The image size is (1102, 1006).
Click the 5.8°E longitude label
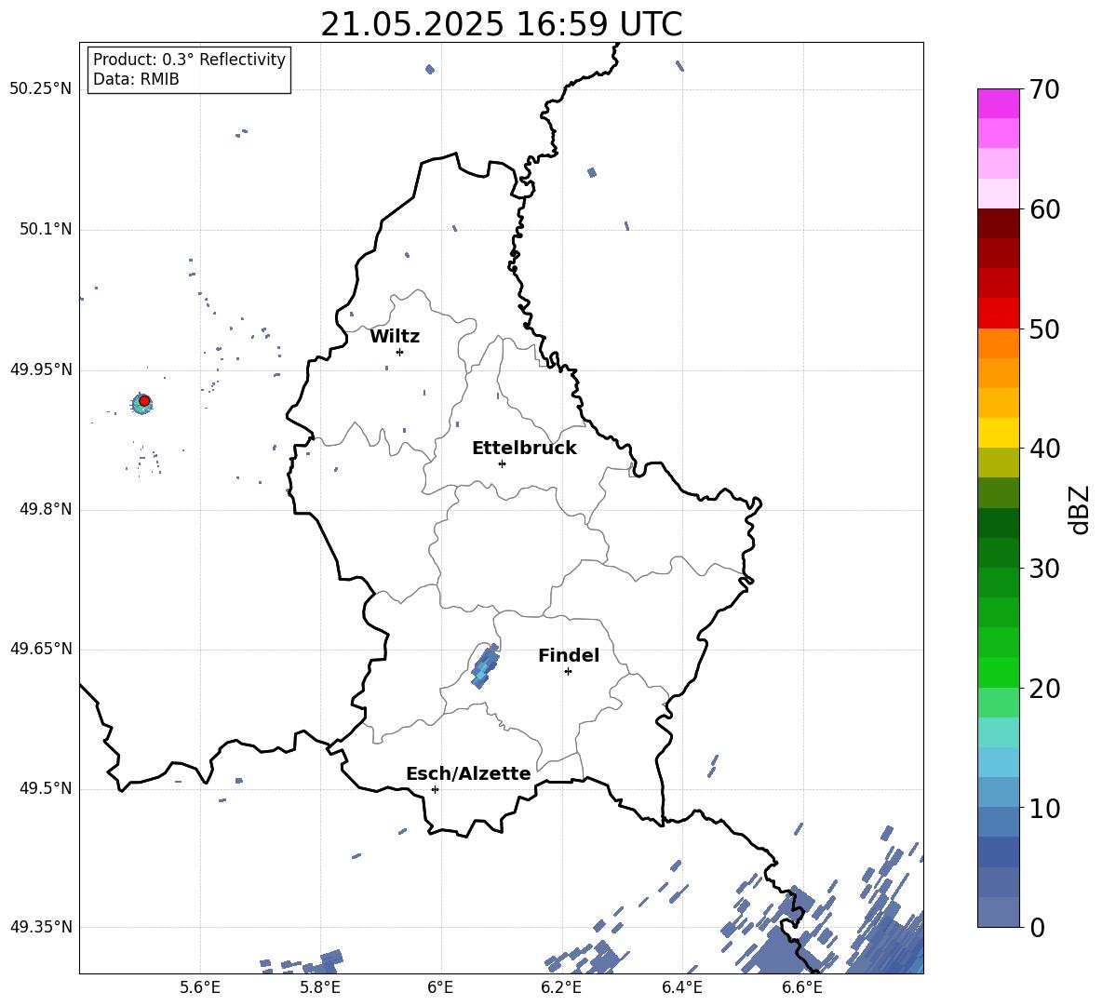(x=320, y=987)
